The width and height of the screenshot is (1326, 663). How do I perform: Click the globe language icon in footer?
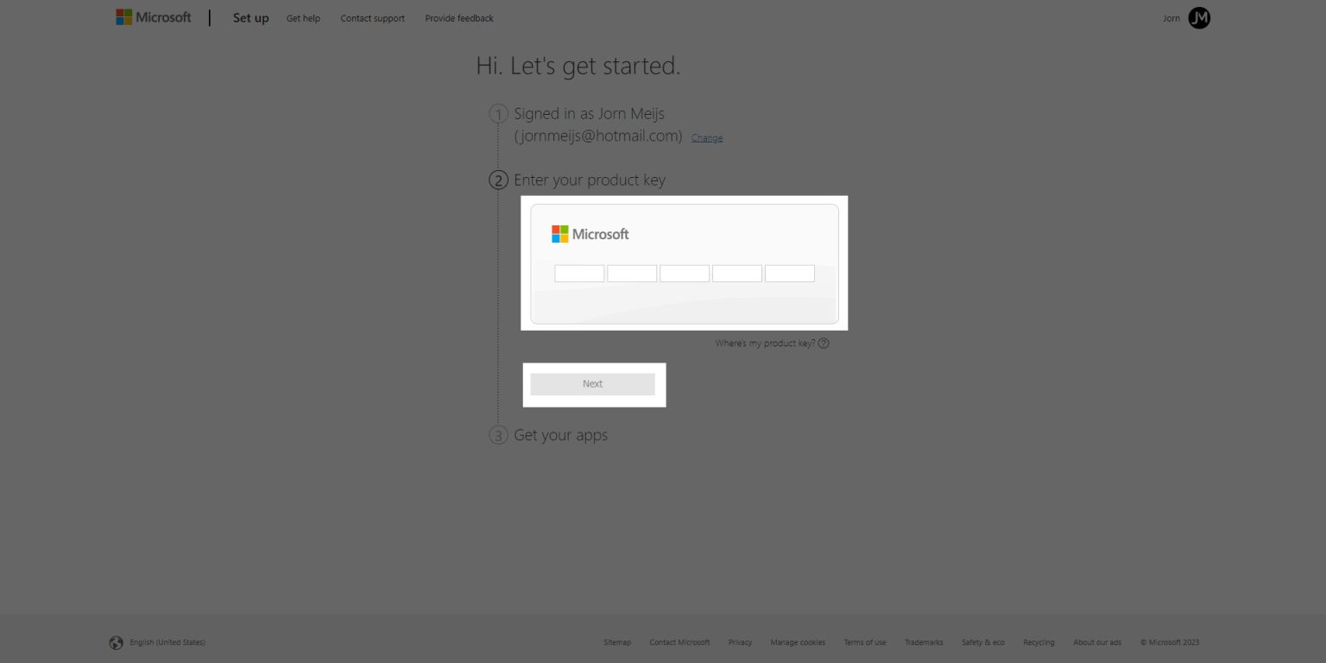(117, 642)
